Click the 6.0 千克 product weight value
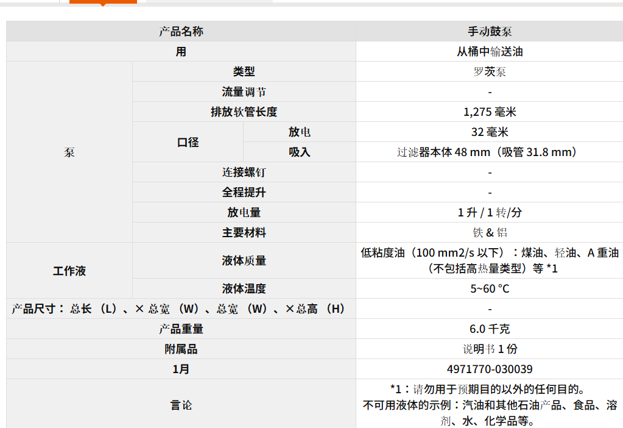Image resolution: width=623 pixels, height=428 pixels. (489, 329)
